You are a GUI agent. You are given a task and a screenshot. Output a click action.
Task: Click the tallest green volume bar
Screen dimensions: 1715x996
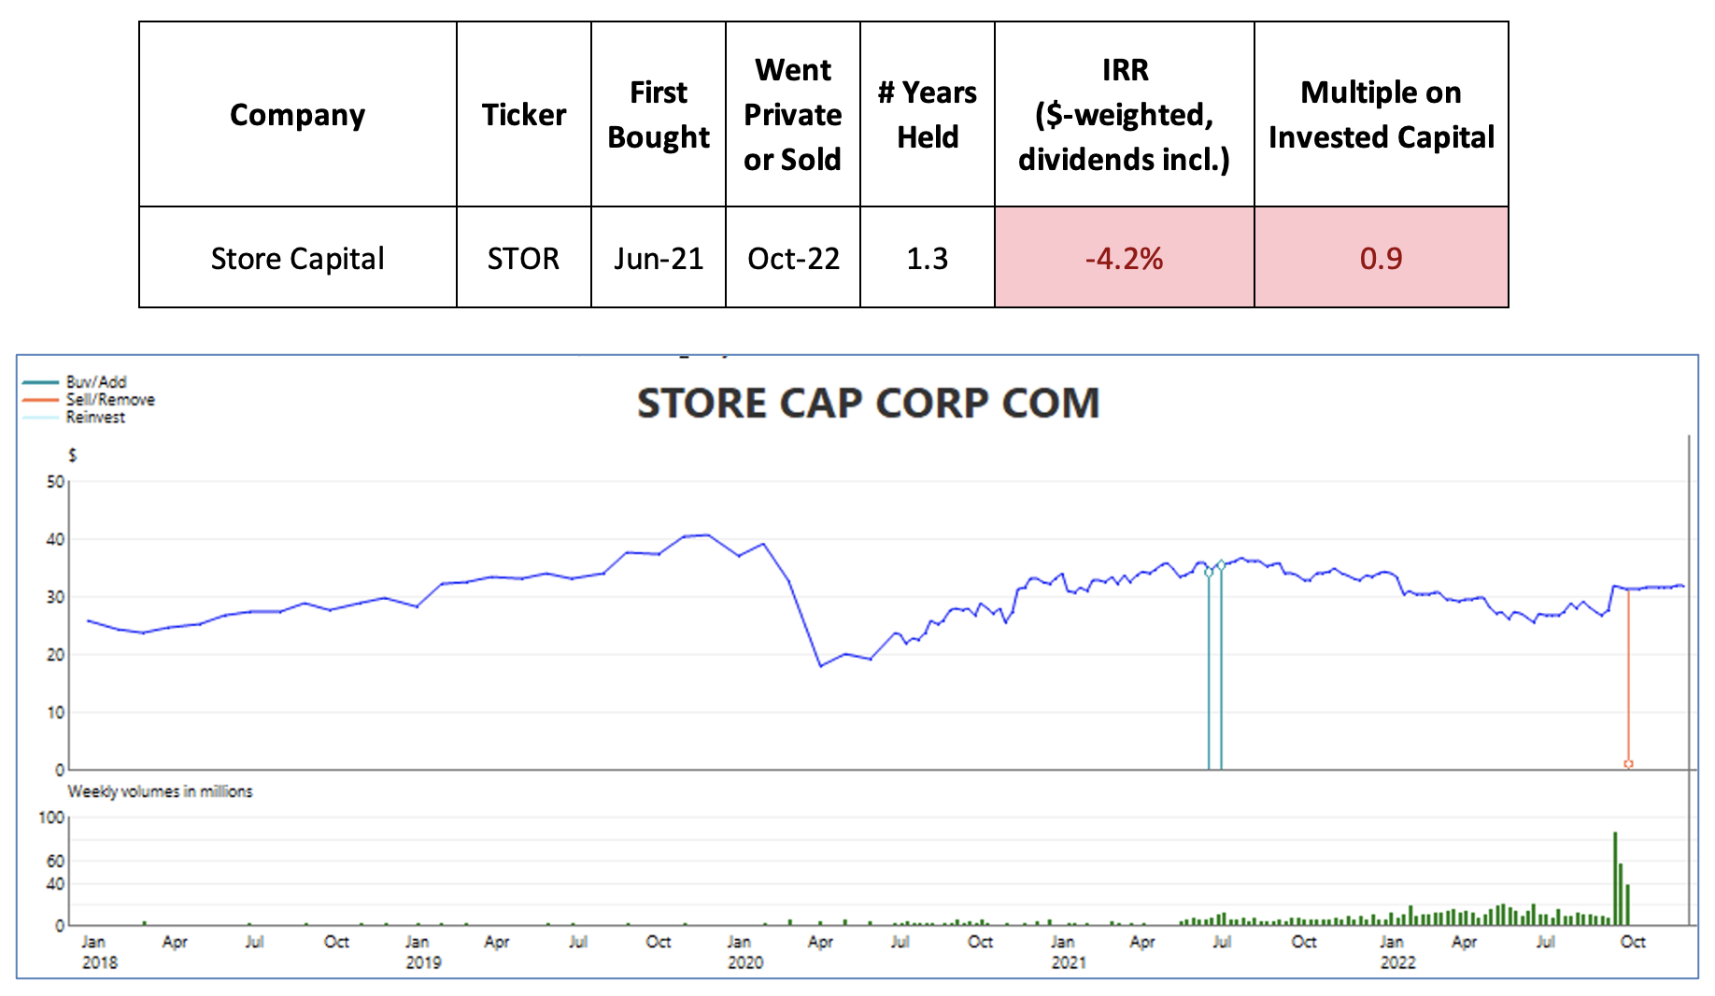[x=1615, y=878]
